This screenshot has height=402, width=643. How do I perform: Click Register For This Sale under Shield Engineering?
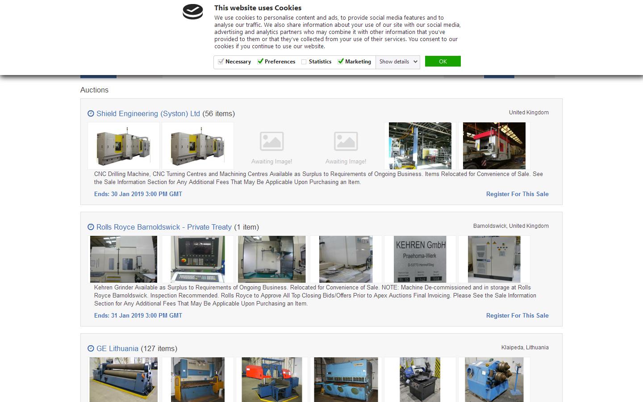(517, 194)
